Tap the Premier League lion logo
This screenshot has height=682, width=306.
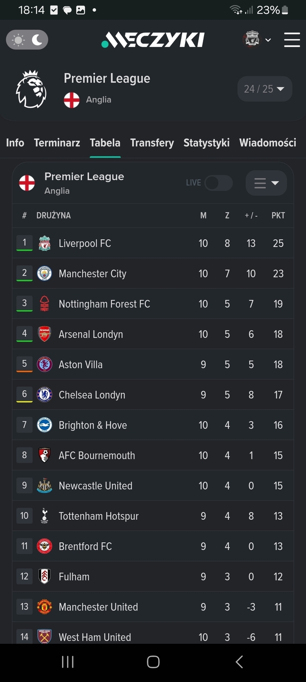[x=31, y=89]
